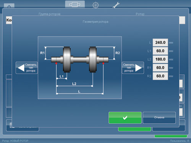Edit the L2 field showing 180.0
The width and height of the screenshot is (191, 143).
click(160, 59)
